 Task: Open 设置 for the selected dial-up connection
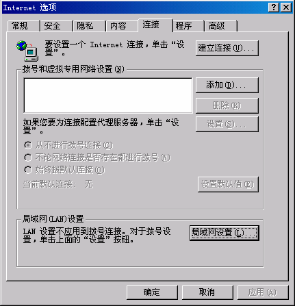(227, 124)
